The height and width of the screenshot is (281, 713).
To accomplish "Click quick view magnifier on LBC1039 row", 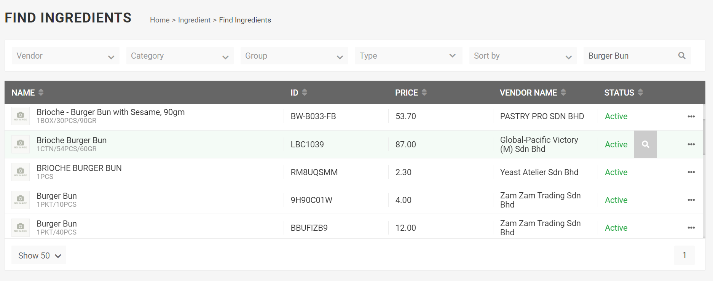I will [645, 144].
